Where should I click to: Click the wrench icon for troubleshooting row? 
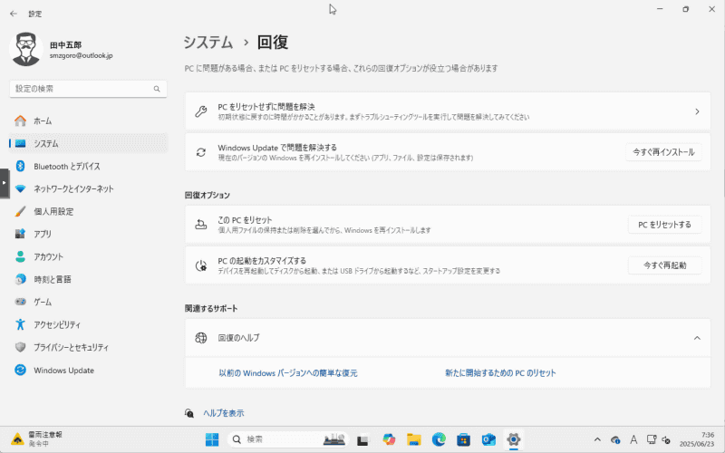coord(200,111)
